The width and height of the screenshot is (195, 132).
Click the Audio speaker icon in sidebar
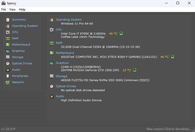tap(8, 70)
